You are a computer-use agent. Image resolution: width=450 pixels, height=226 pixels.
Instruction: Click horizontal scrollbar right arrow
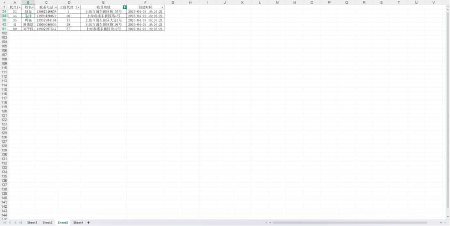pos(441,223)
